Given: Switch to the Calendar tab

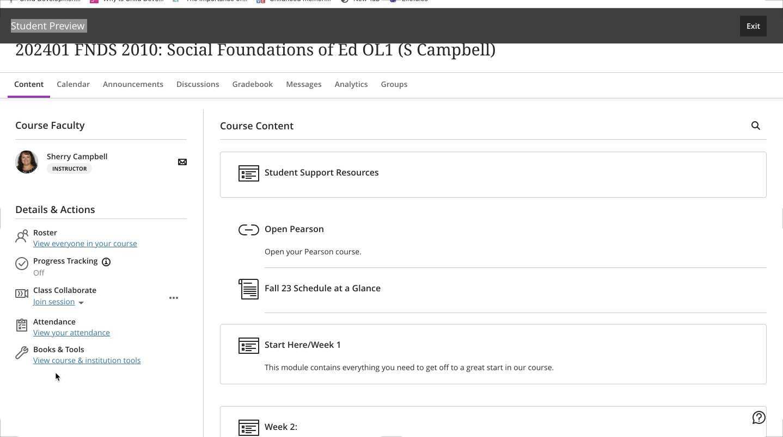Looking at the screenshot, I should (x=73, y=84).
